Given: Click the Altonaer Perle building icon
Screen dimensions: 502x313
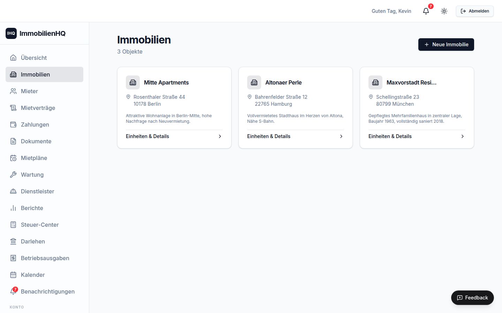Looking at the screenshot, I should [x=254, y=82].
